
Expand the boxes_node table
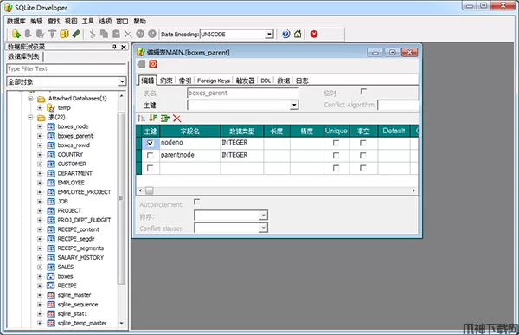click(x=40, y=126)
